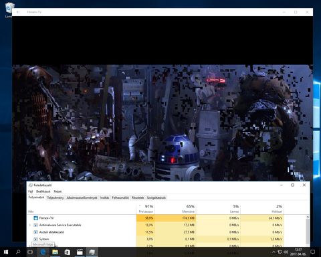The height and width of the screenshot is (257, 321).
Task: Select the System process row name
Action: 44,239
